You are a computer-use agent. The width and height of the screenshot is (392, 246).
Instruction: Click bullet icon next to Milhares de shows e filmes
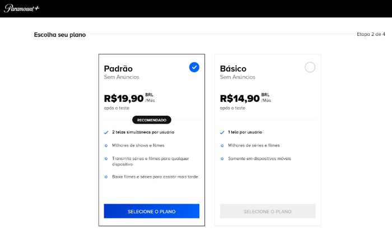tap(106, 145)
